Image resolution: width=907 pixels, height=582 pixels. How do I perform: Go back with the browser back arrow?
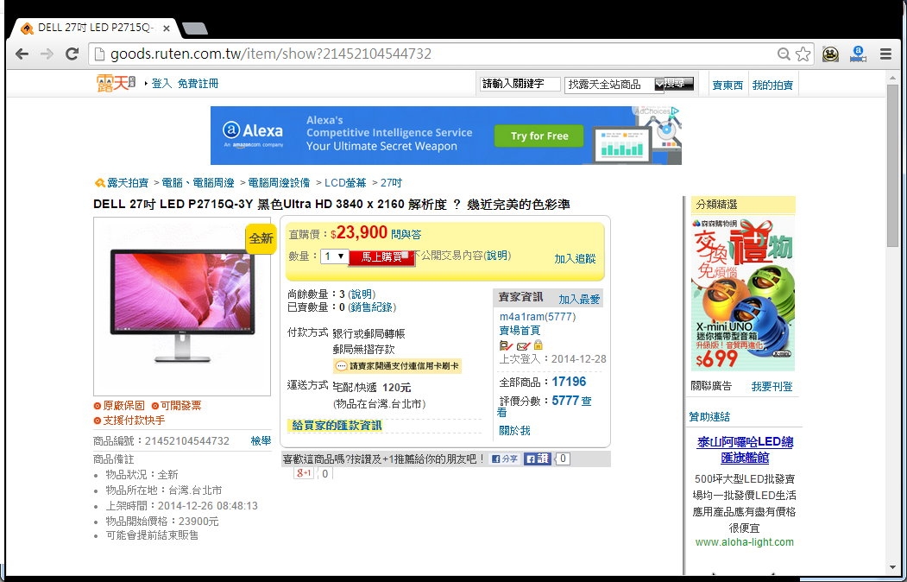click(22, 54)
